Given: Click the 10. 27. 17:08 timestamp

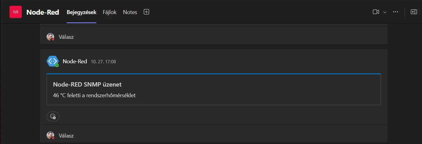Looking at the screenshot, I should (x=103, y=62).
